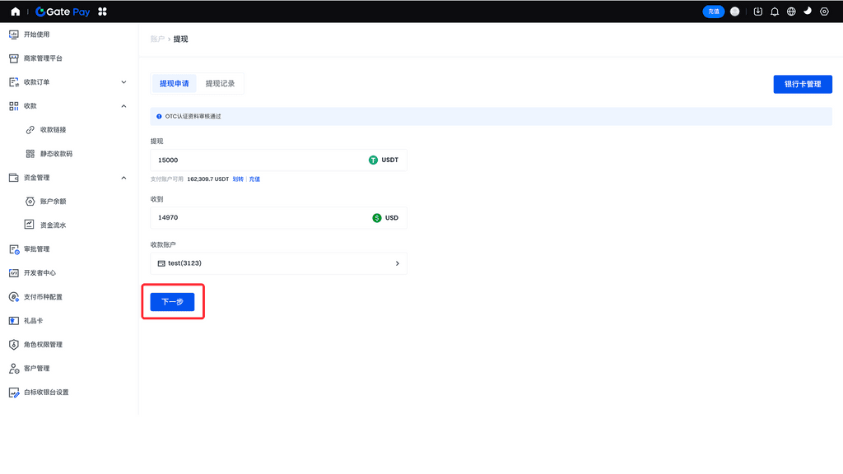Collapse the 资金管理 sidebar section
The width and height of the screenshot is (843, 474).
[123, 178]
